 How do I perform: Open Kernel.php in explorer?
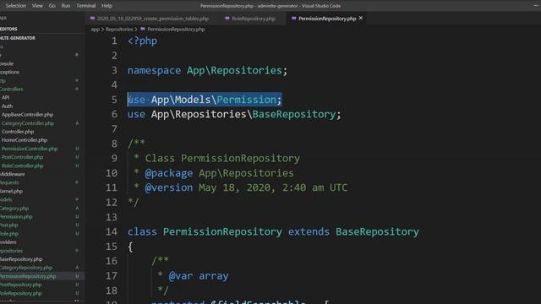tap(11, 192)
